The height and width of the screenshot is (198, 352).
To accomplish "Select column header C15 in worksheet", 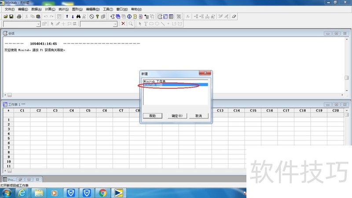I will (253, 110).
